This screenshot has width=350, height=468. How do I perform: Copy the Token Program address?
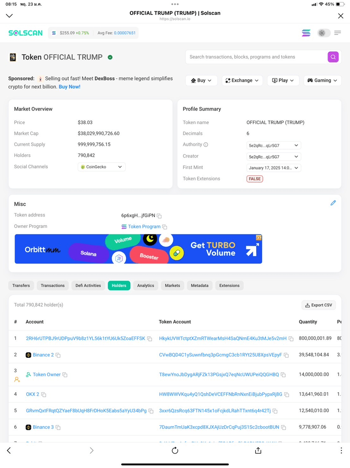tap(165, 227)
